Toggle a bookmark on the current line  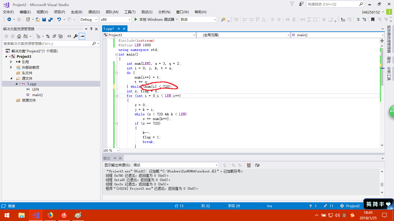click(373, 19)
